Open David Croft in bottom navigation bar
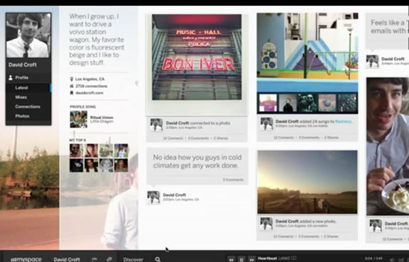The image size is (409, 262). [x=67, y=259]
